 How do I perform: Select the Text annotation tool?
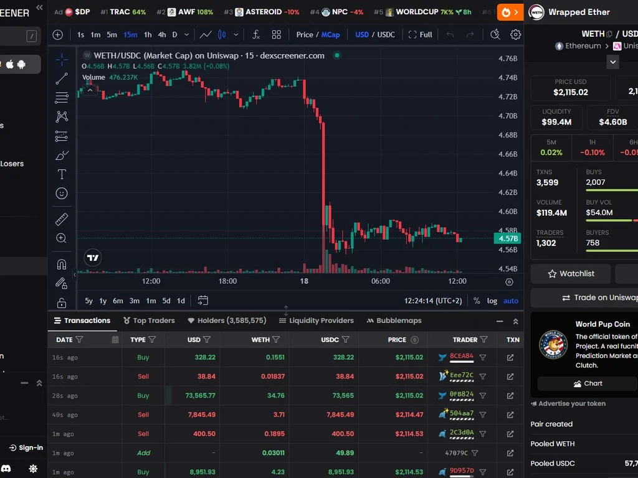(62, 174)
